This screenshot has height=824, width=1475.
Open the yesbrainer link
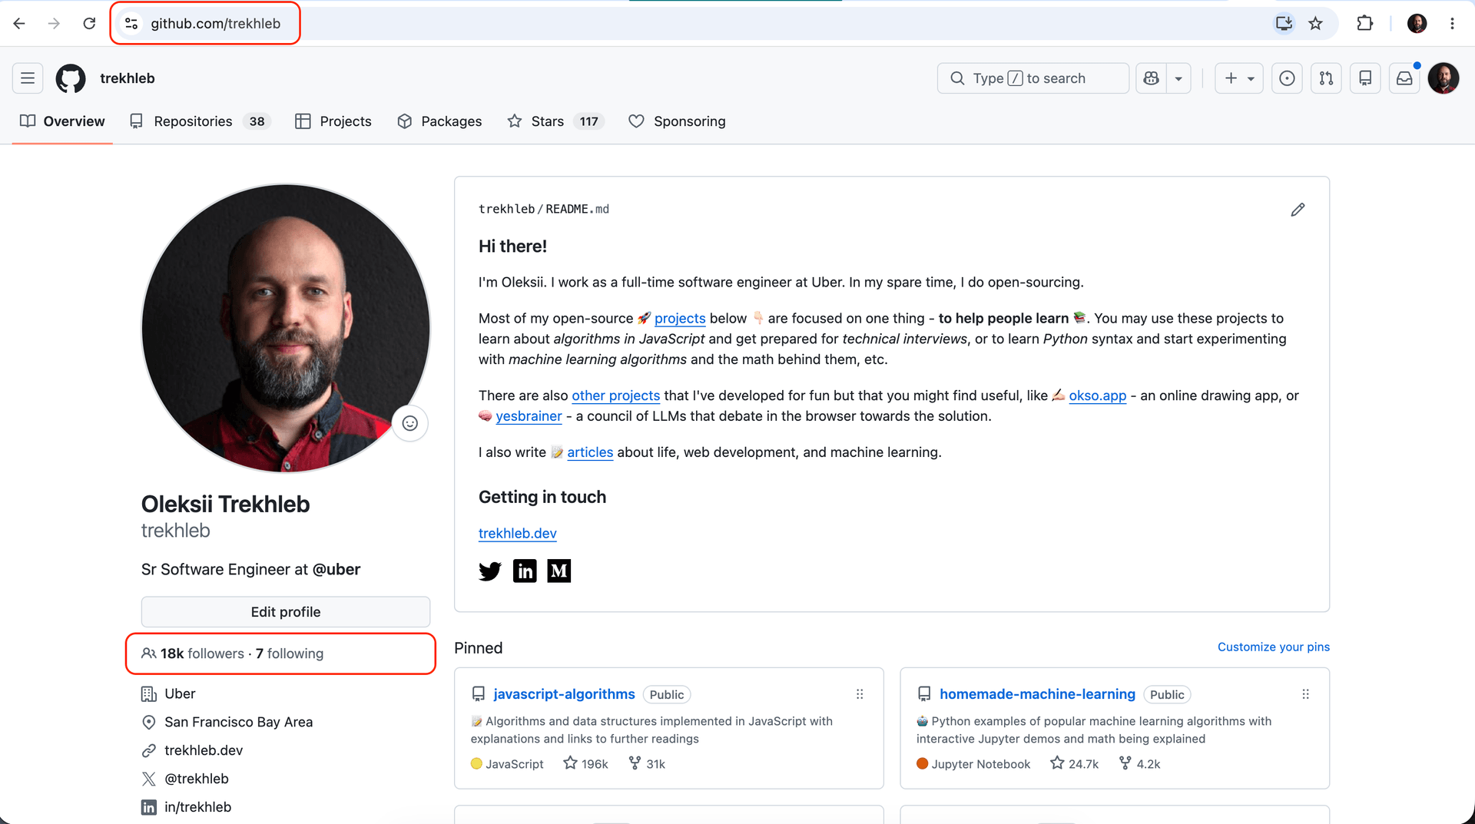(x=529, y=416)
